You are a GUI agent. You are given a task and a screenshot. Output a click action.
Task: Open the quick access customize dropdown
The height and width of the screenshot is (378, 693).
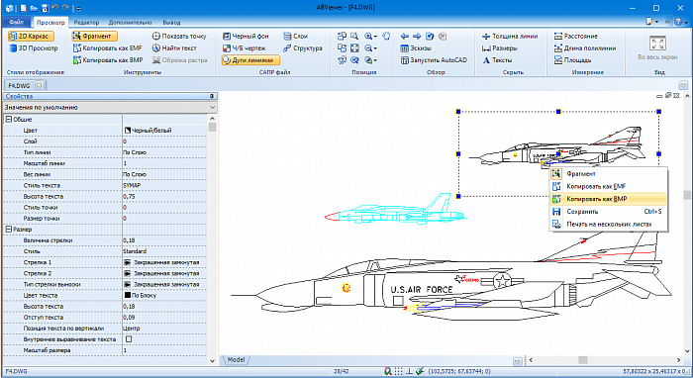pyautogui.click(x=78, y=8)
